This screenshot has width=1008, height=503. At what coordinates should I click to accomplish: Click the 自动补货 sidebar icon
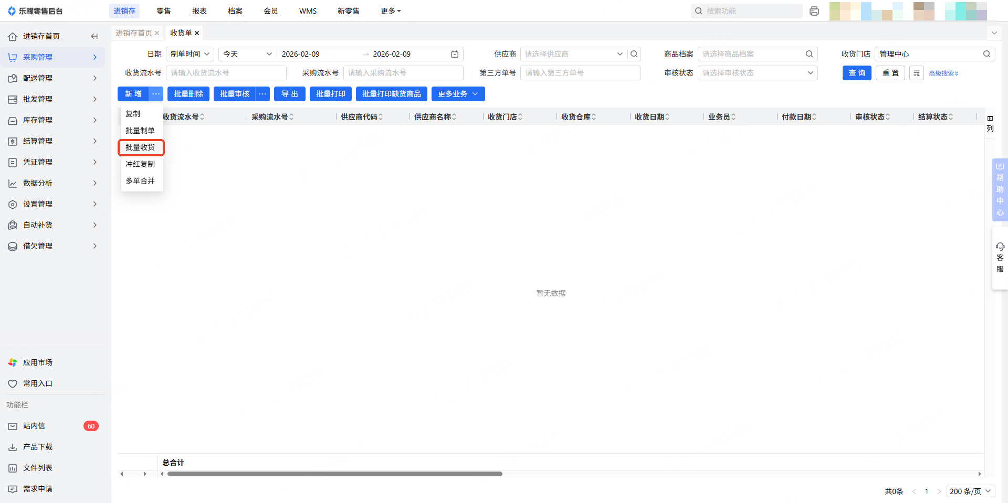13,225
